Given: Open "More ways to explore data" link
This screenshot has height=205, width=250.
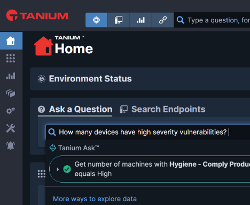Looking at the screenshot, I should (95, 199).
